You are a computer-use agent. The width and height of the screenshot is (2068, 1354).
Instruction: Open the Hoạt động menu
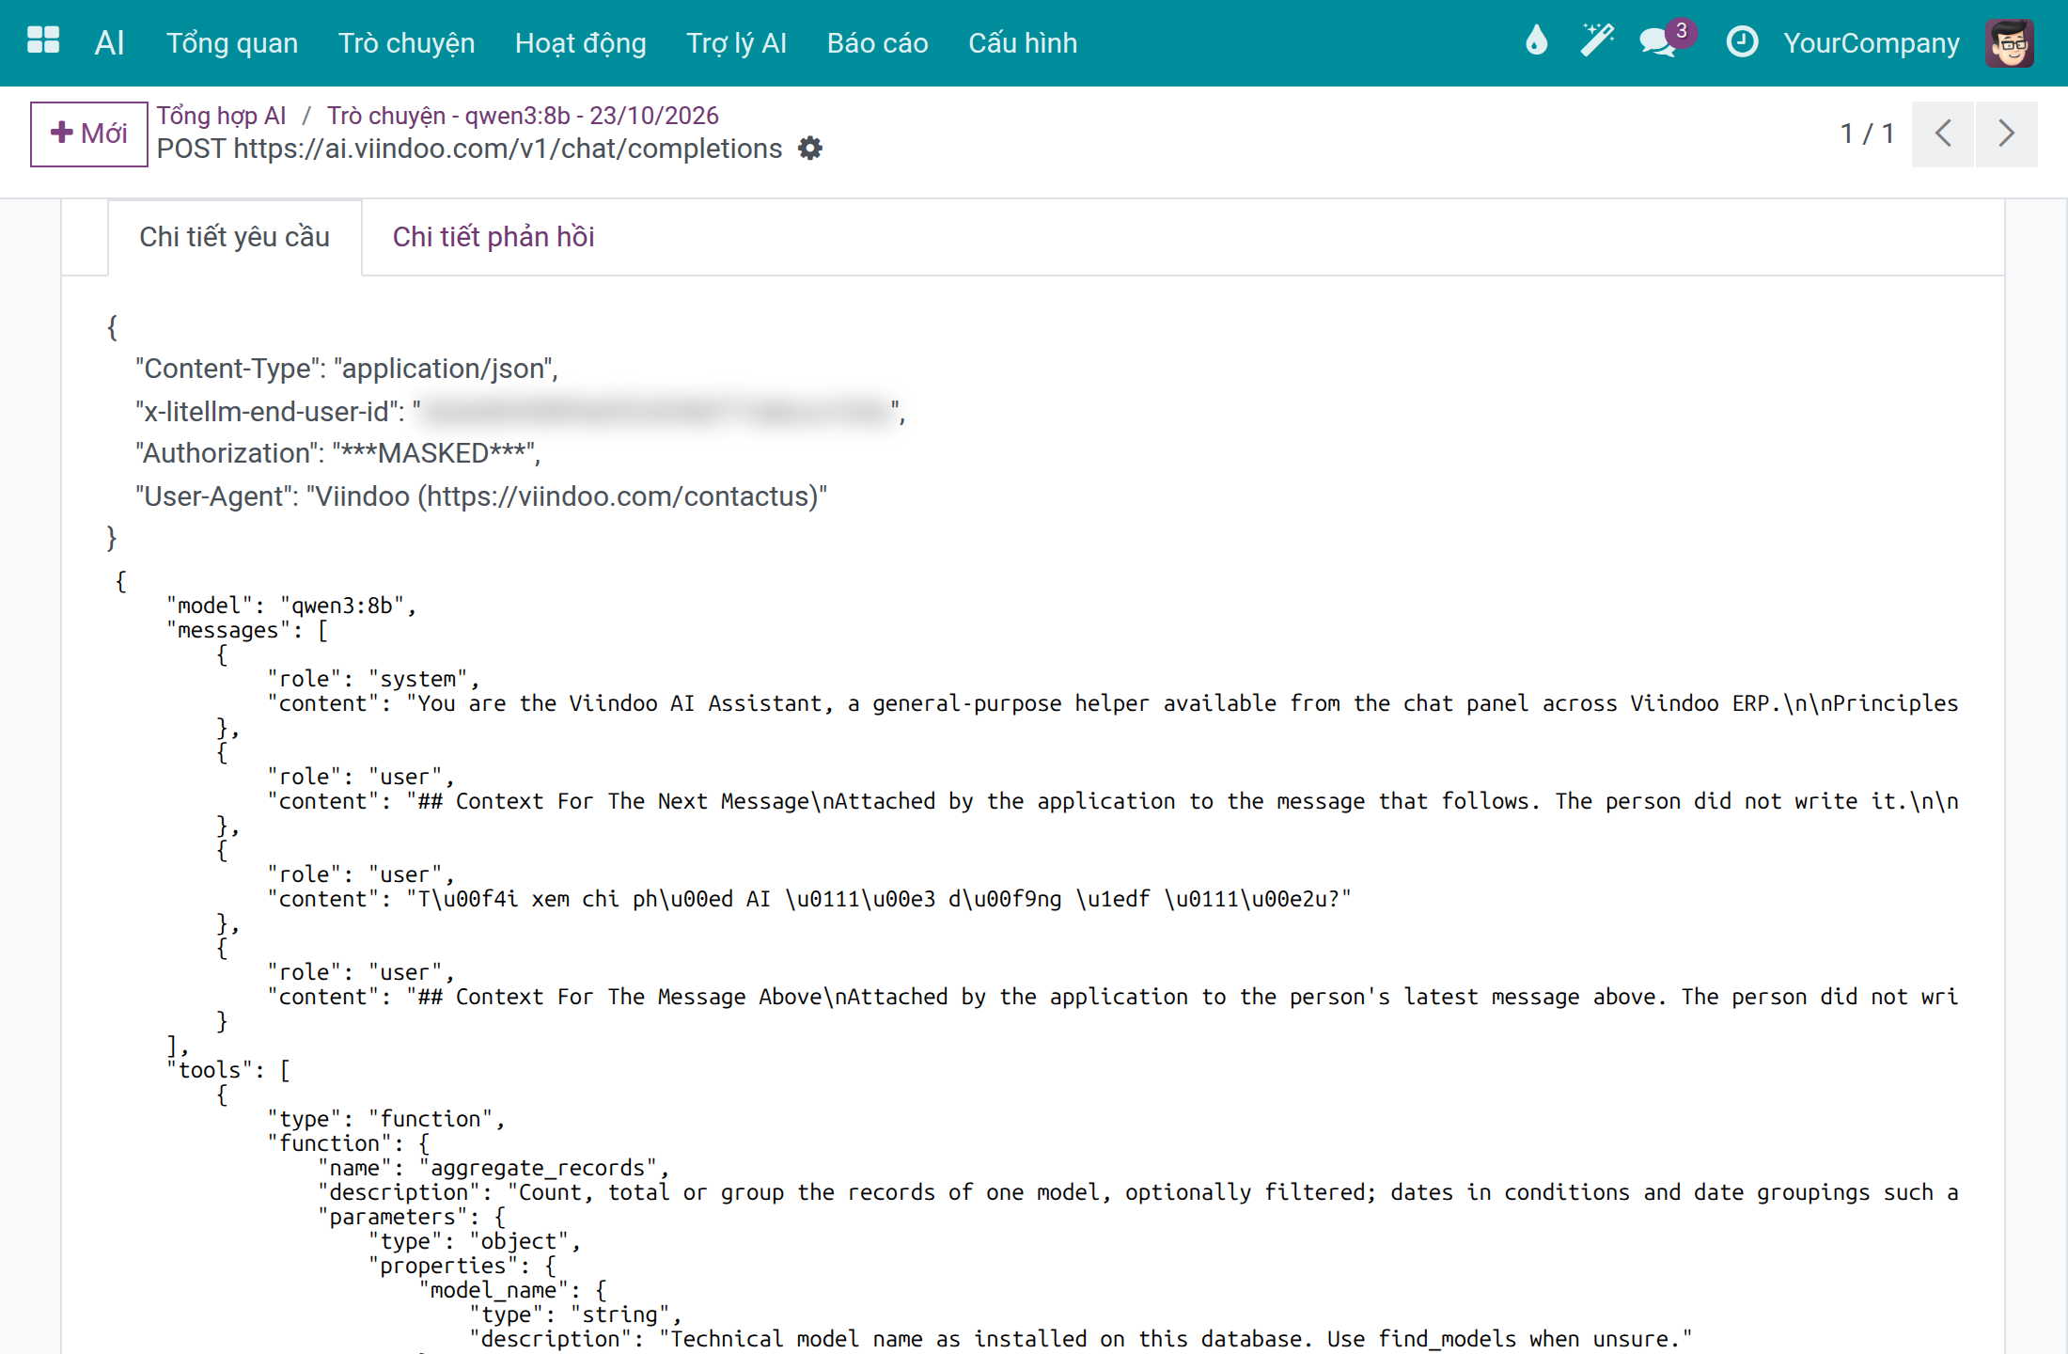tap(580, 43)
